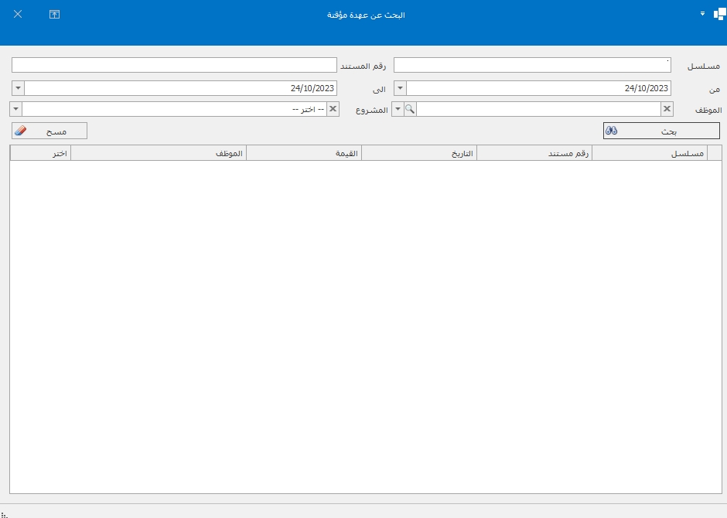Sort by the date (التاريخ) column header

point(419,154)
